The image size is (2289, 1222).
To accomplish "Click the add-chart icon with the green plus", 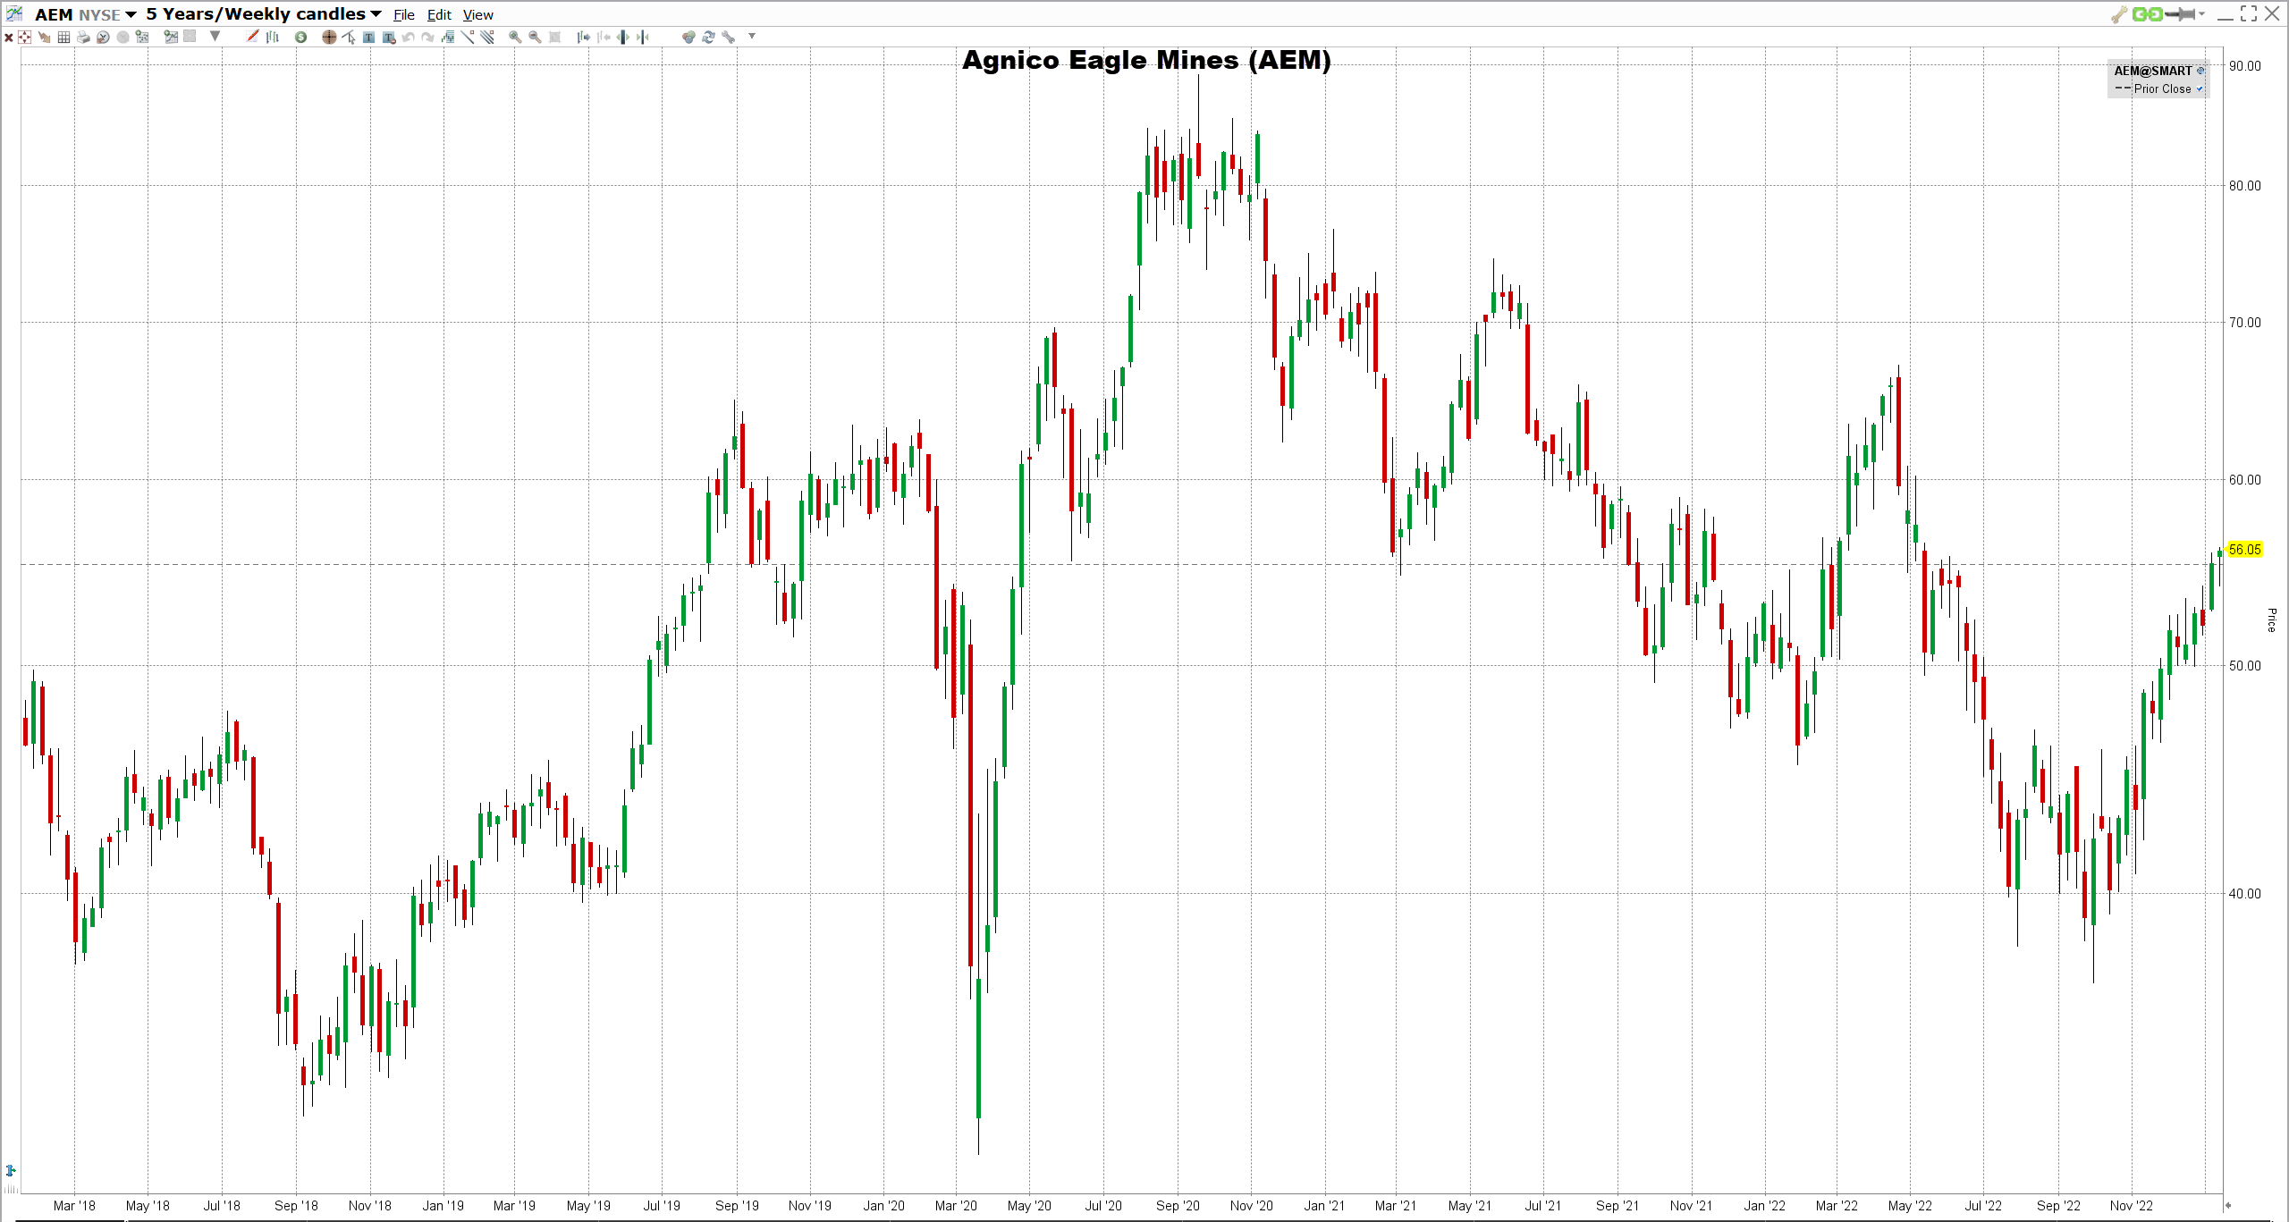I will coord(171,37).
